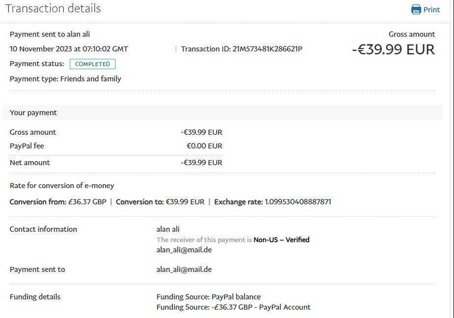The image size is (454, 318).
Task: Click the 10 November 2023 timestamp
Action: (x=69, y=49)
